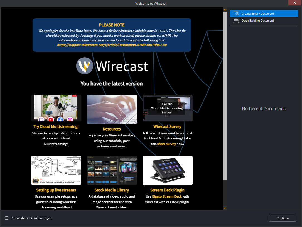Open the Try Cloud Multistreaming thumbnail
The image size is (302, 227).
click(x=56, y=108)
